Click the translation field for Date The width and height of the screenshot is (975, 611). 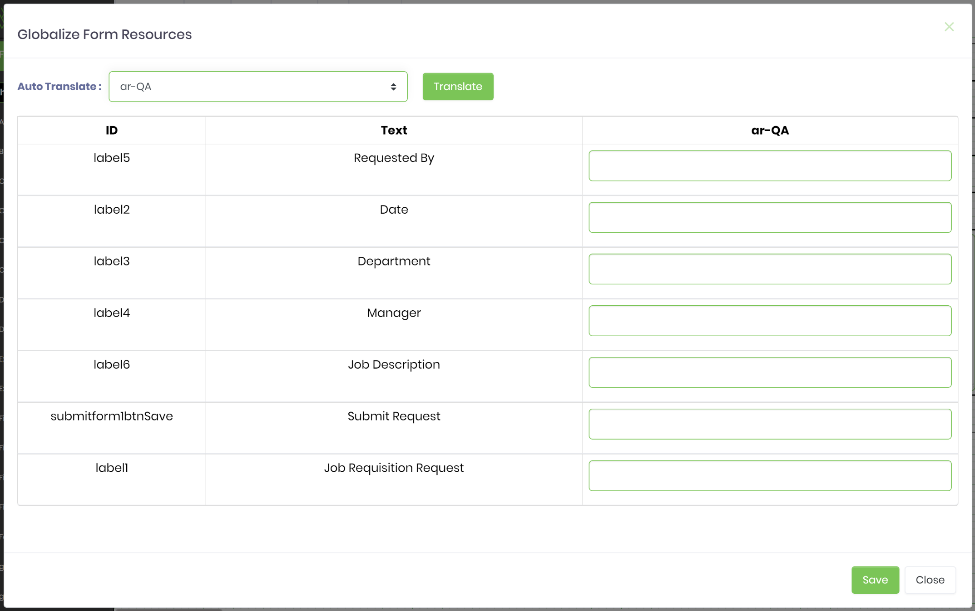tap(770, 217)
